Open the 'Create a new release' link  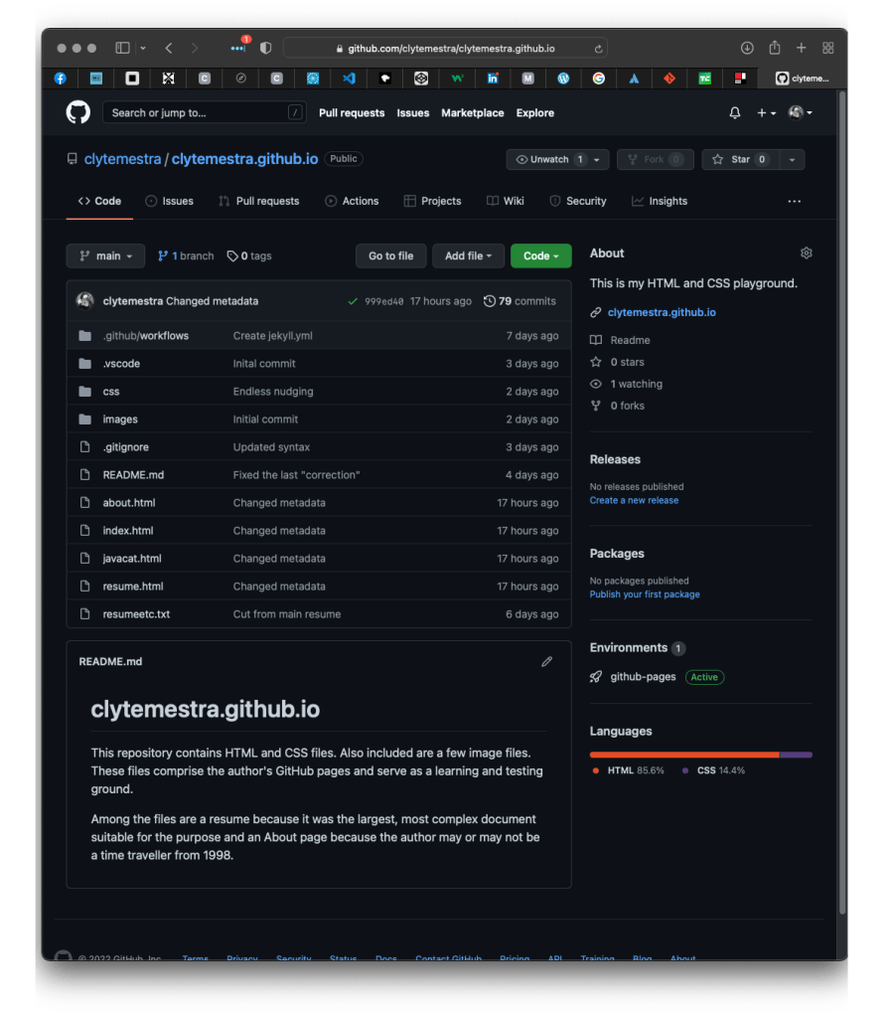point(634,501)
